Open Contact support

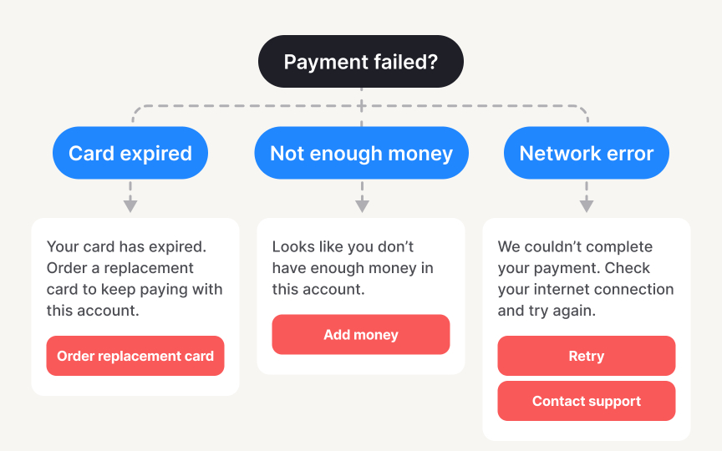pyautogui.click(x=587, y=401)
